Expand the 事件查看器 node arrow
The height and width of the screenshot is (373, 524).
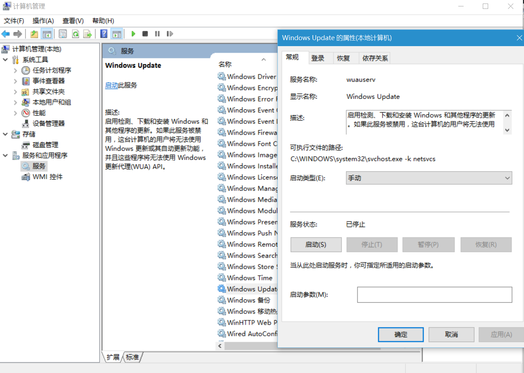tap(15, 81)
